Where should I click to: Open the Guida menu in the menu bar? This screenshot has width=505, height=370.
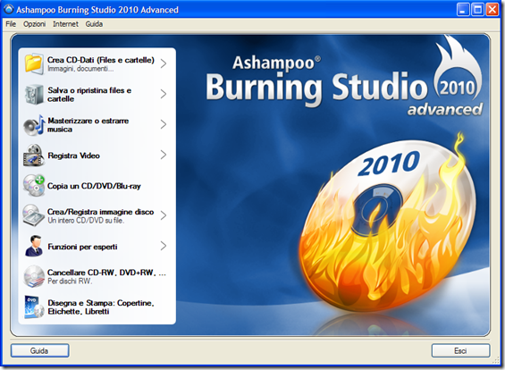click(x=94, y=24)
